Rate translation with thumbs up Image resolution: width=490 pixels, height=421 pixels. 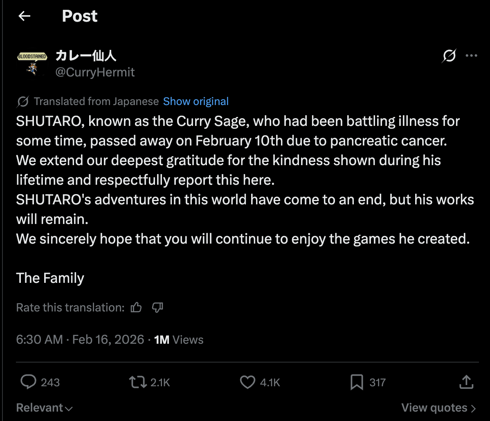(136, 307)
